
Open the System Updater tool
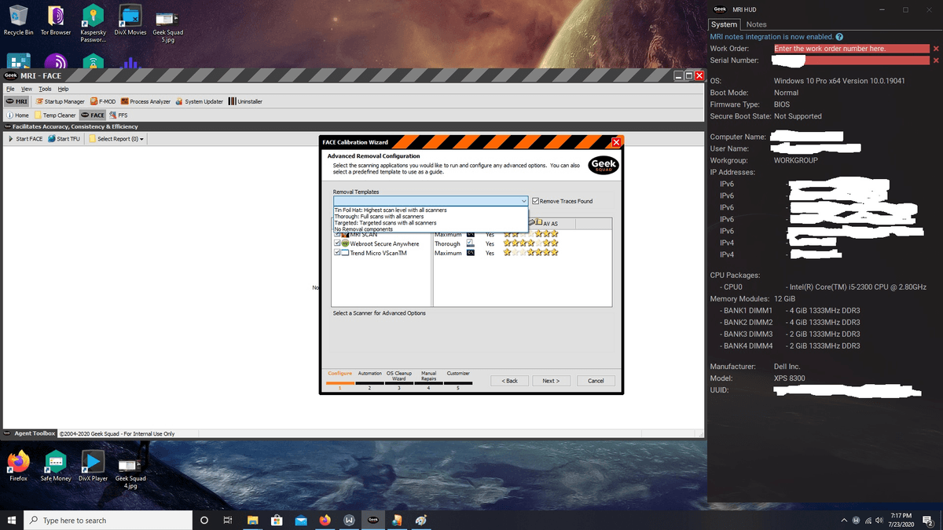[200, 101]
